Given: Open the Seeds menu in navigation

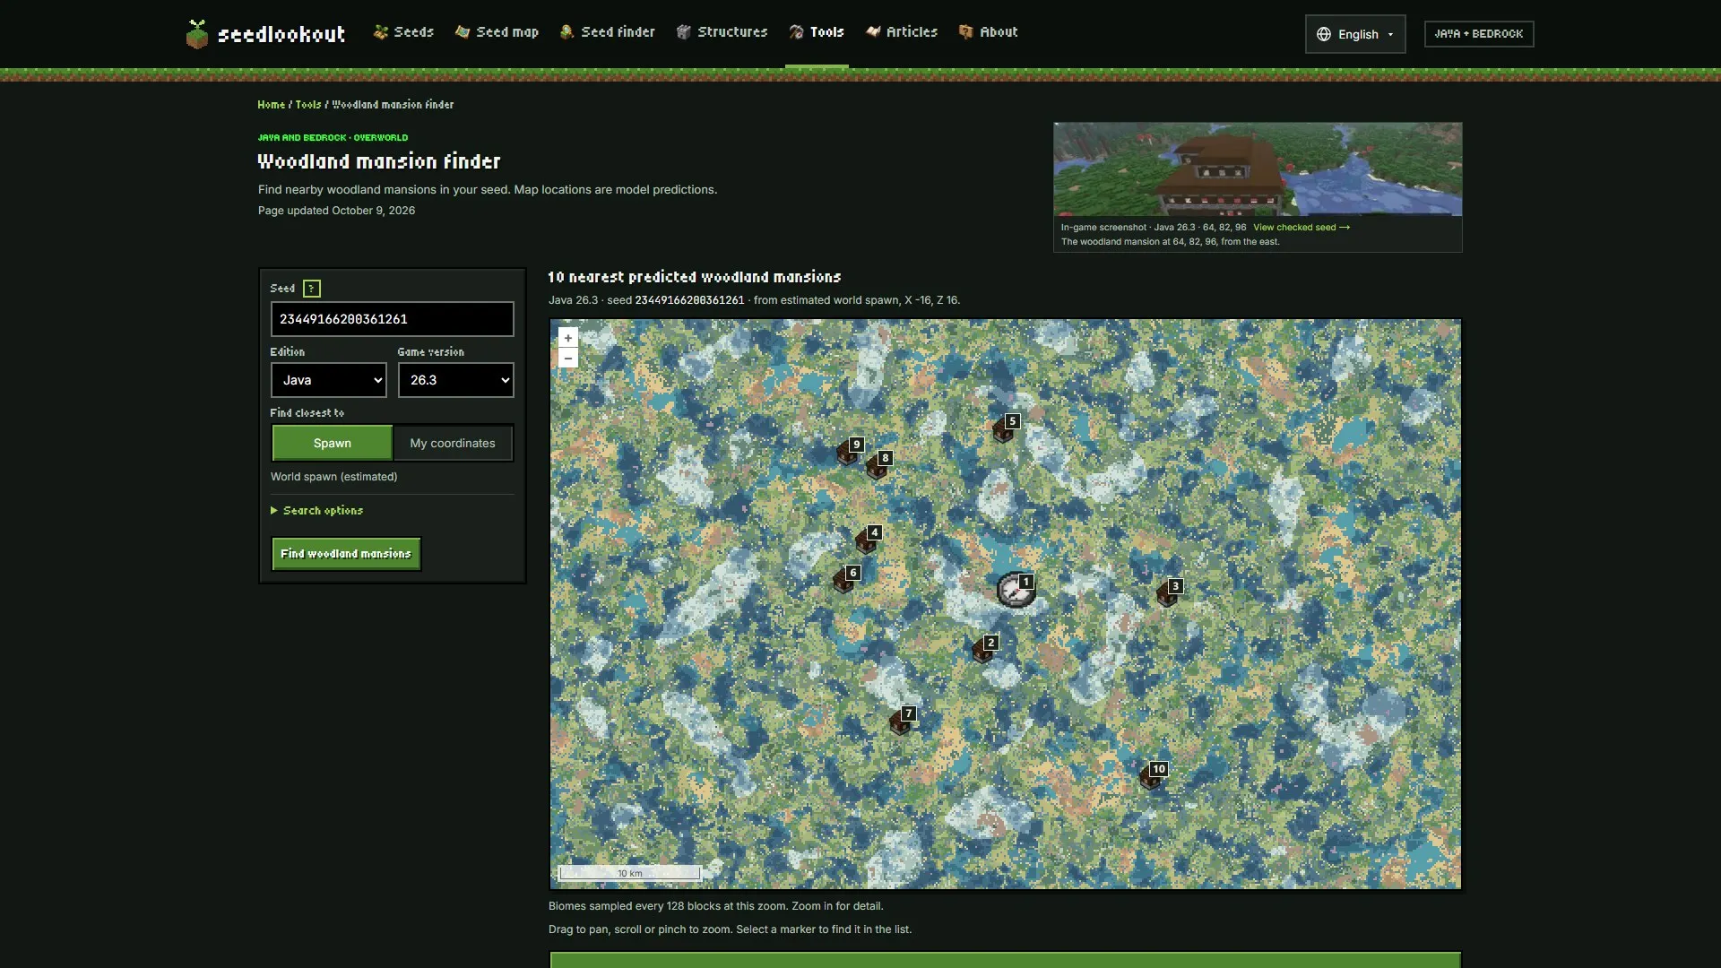Looking at the screenshot, I should pyautogui.click(x=403, y=32).
